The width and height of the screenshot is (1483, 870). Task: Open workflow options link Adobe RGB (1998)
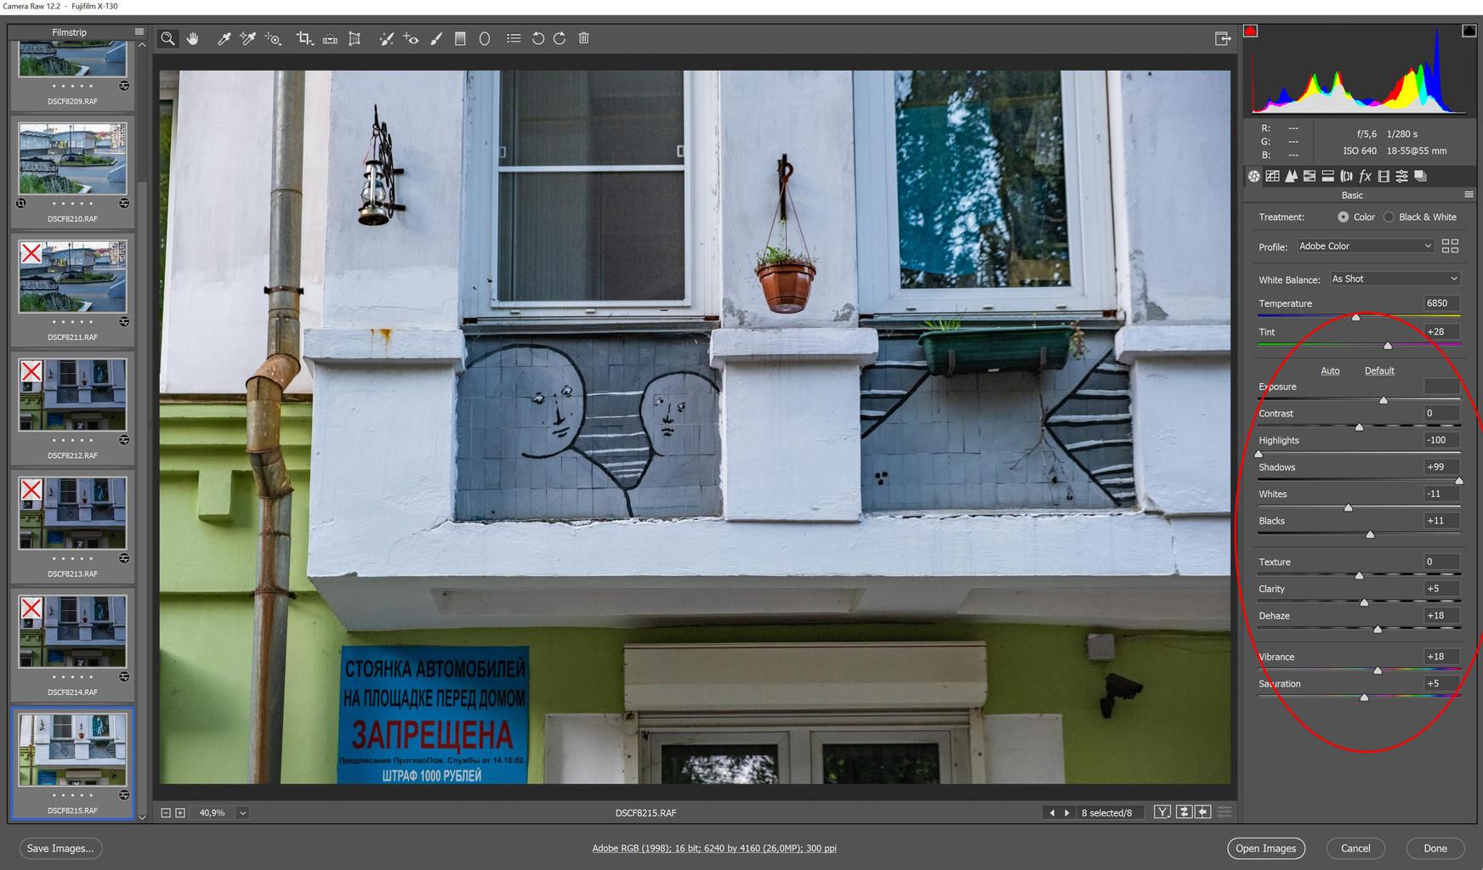pos(713,848)
